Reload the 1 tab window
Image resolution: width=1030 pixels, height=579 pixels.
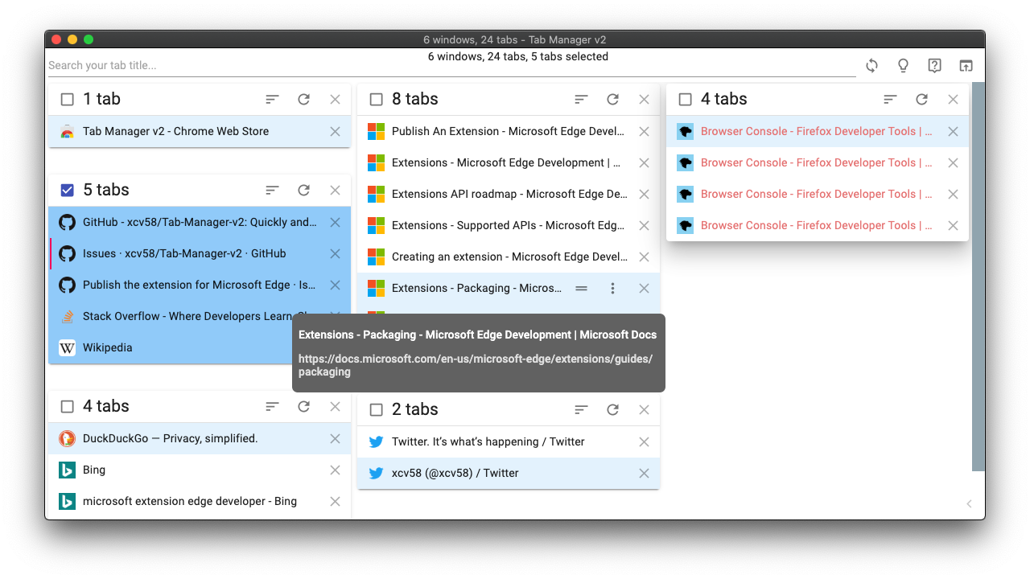tap(304, 100)
